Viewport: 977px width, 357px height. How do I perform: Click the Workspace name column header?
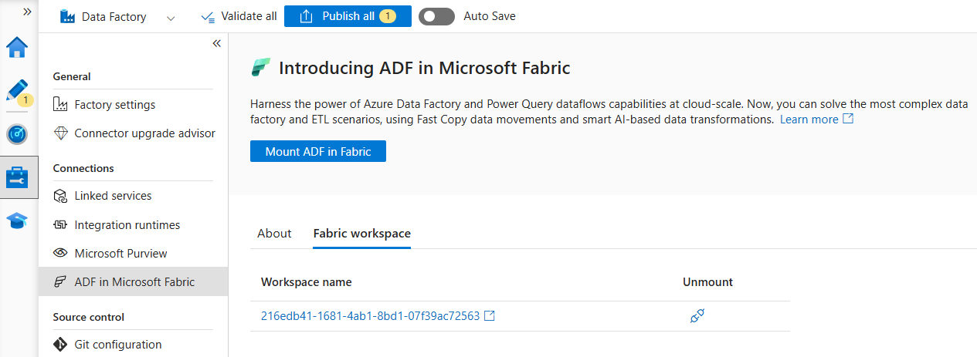point(307,282)
